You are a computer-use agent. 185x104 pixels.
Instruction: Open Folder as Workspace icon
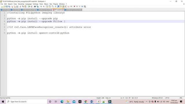pos(69,6)
